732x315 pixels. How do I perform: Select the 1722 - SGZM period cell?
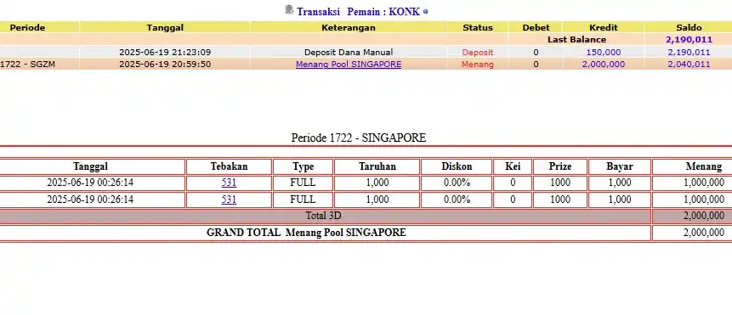coord(27,65)
